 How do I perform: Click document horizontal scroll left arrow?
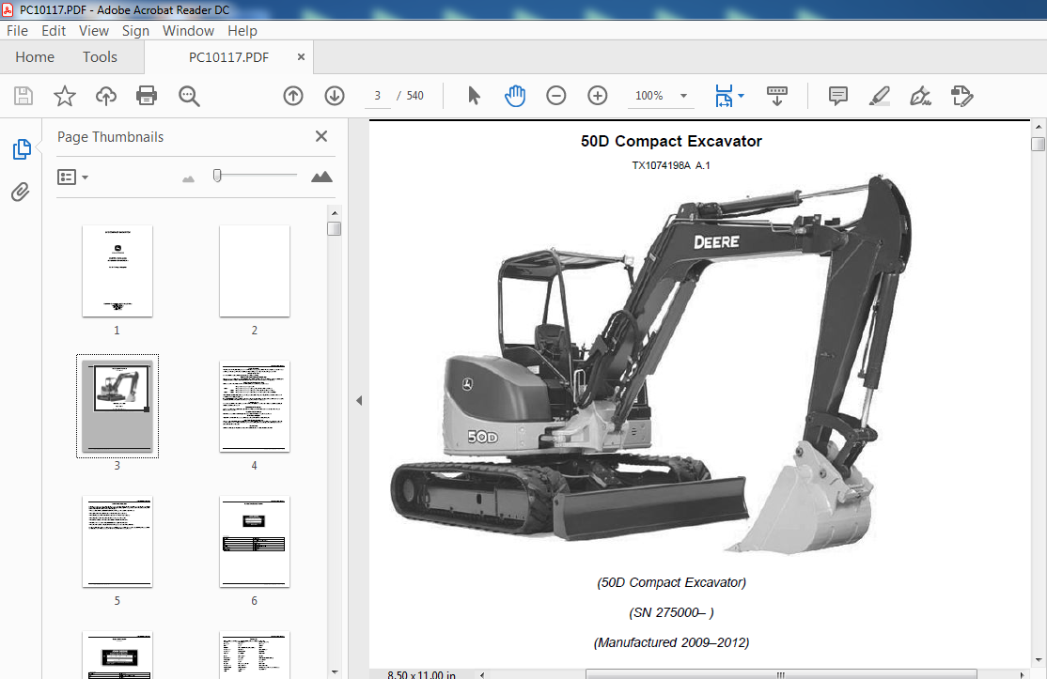coord(482,674)
